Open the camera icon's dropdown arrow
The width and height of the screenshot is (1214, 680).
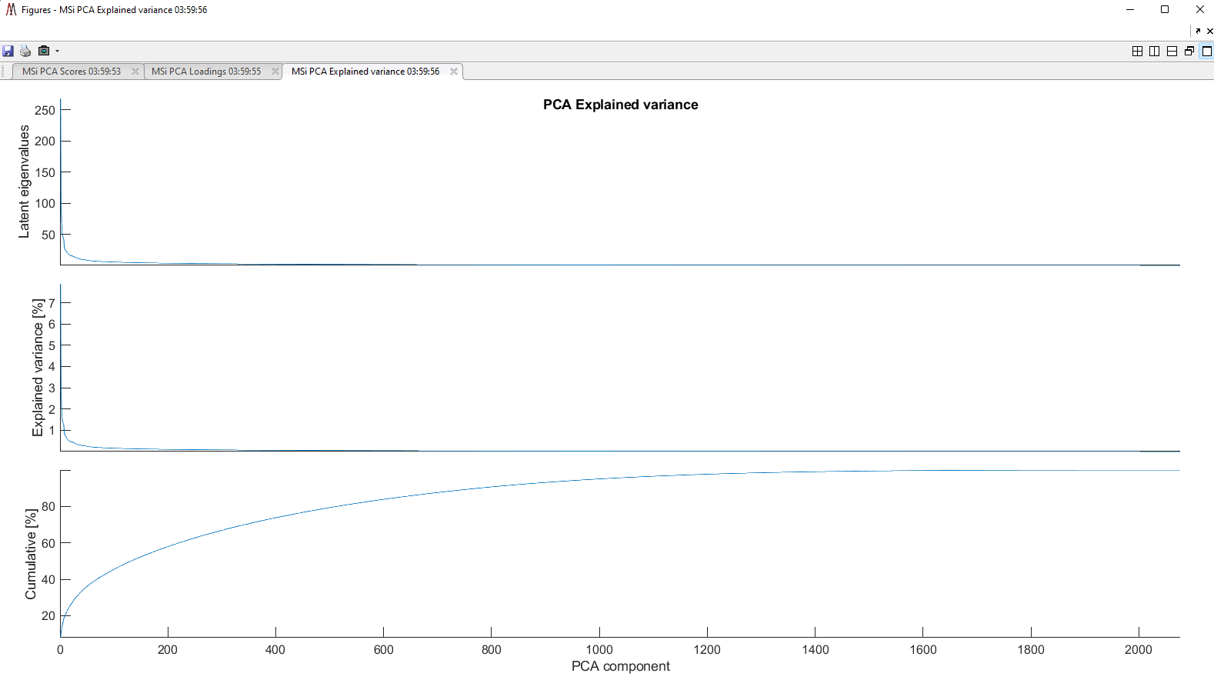point(57,51)
